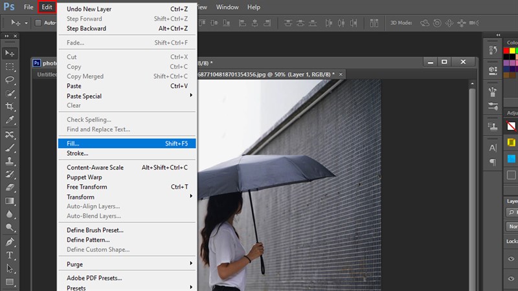
Task: Click the layer filter search box
Action: pos(512,212)
